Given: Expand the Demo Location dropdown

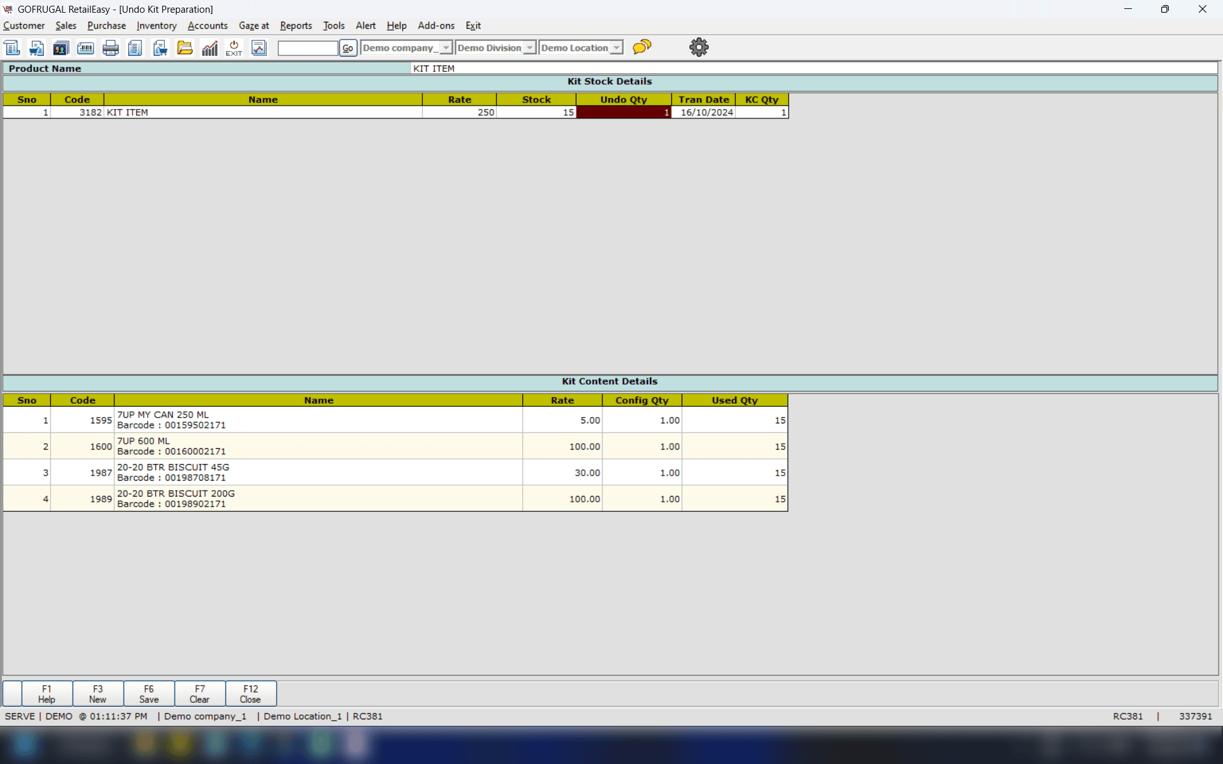Looking at the screenshot, I should (x=616, y=48).
